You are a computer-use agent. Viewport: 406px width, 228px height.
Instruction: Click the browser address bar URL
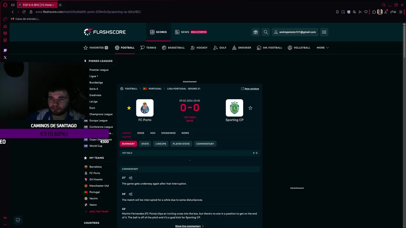coord(88,12)
